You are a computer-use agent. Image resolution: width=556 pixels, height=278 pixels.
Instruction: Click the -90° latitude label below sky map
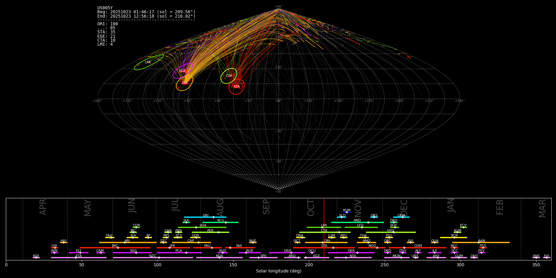tap(279, 192)
